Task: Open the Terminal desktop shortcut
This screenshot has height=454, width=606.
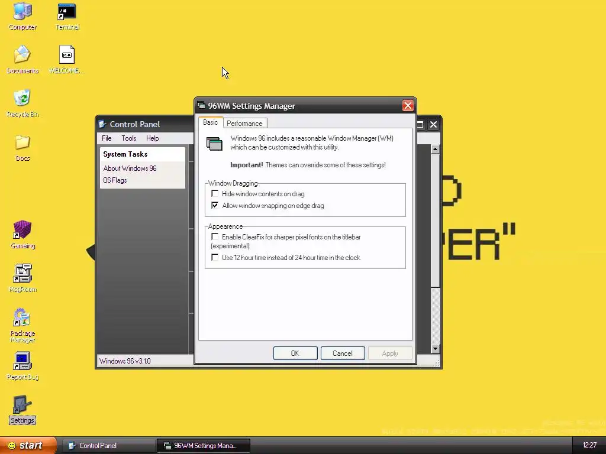Action: pyautogui.click(x=67, y=16)
